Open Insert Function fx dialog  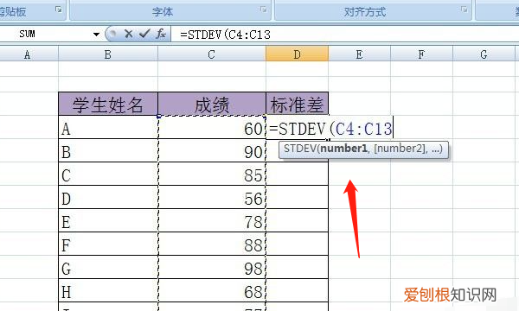161,34
